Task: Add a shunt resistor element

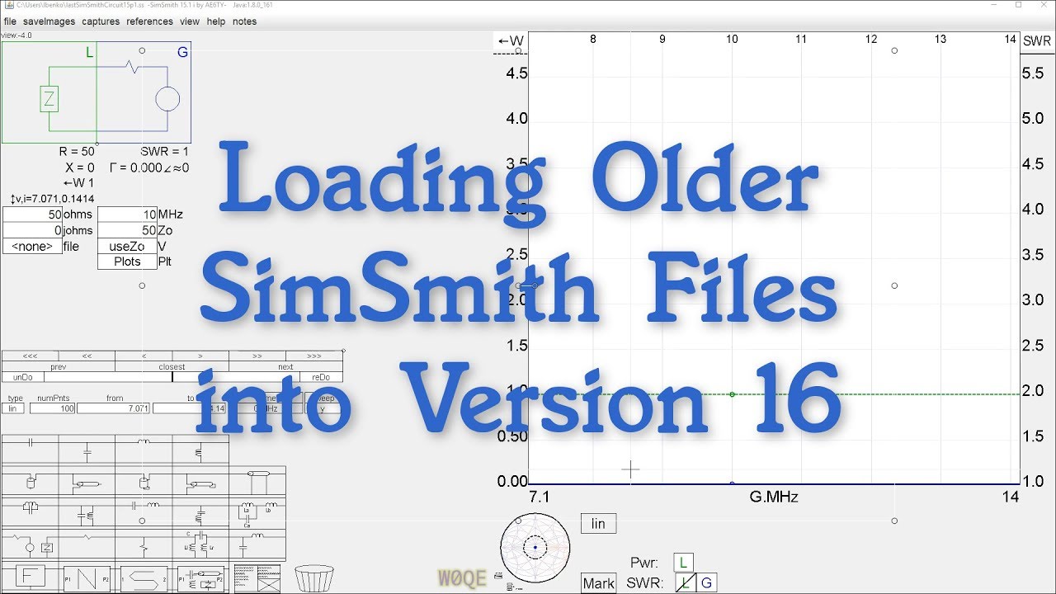Action: click(144, 545)
